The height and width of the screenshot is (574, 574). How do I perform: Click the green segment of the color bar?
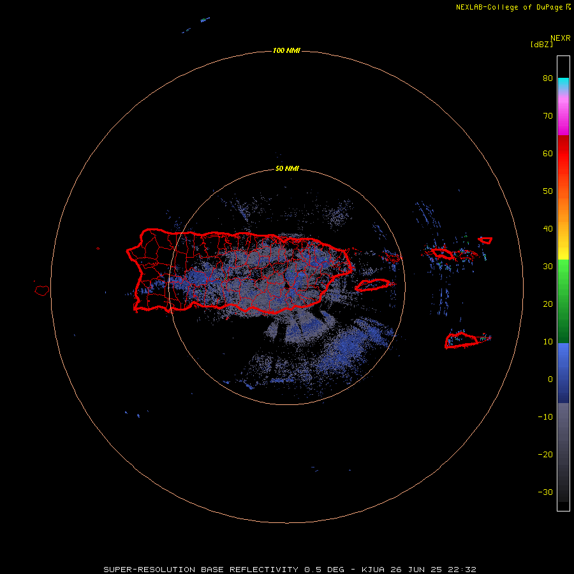pyautogui.click(x=563, y=301)
